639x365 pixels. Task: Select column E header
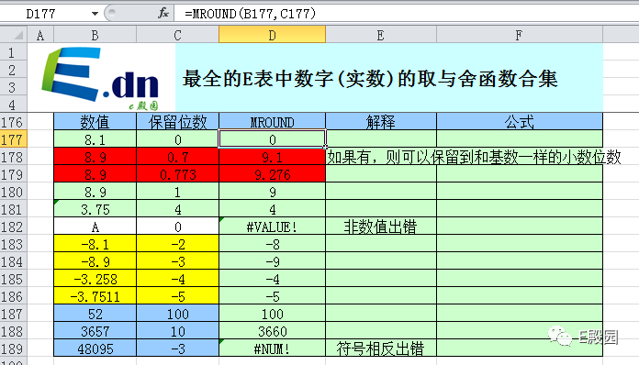[381, 35]
